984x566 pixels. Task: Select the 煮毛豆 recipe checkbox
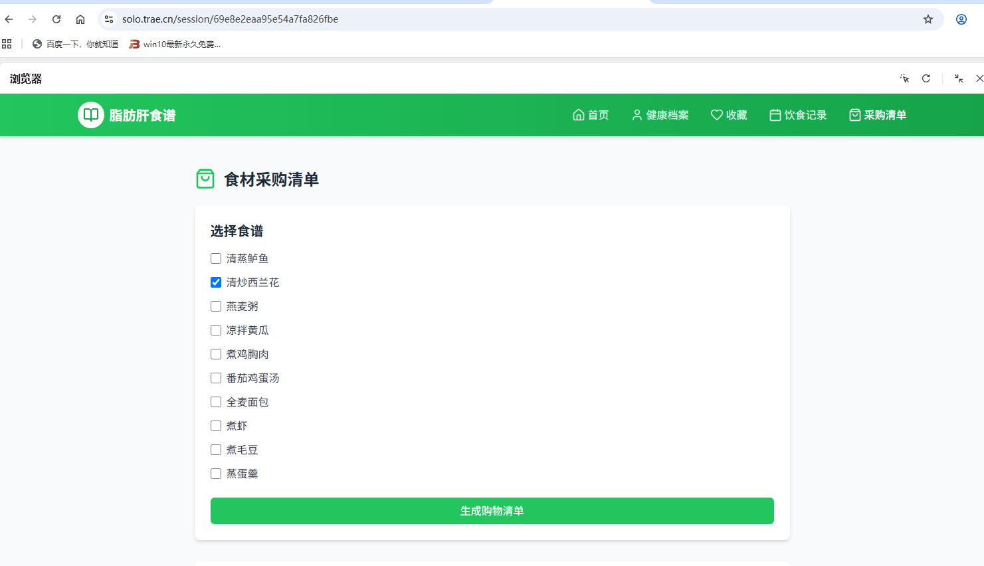point(216,450)
